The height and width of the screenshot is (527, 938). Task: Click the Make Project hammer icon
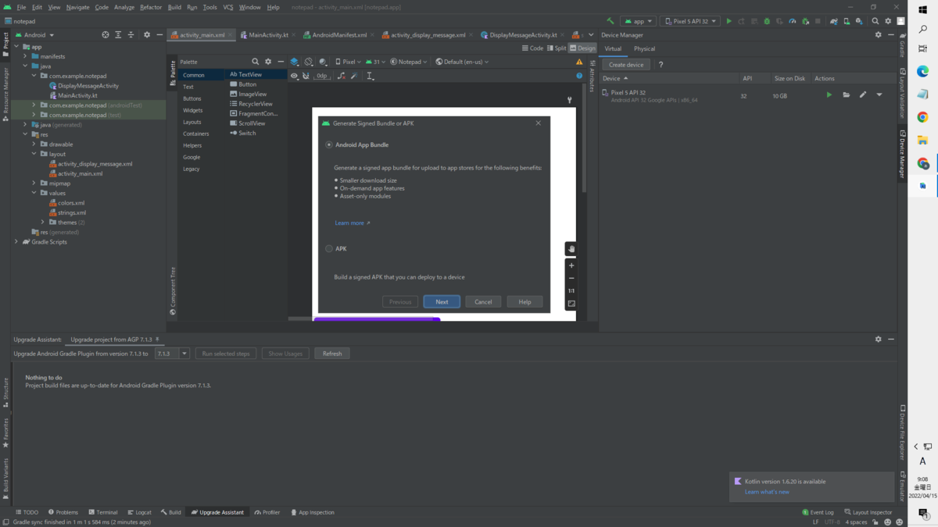610,21
